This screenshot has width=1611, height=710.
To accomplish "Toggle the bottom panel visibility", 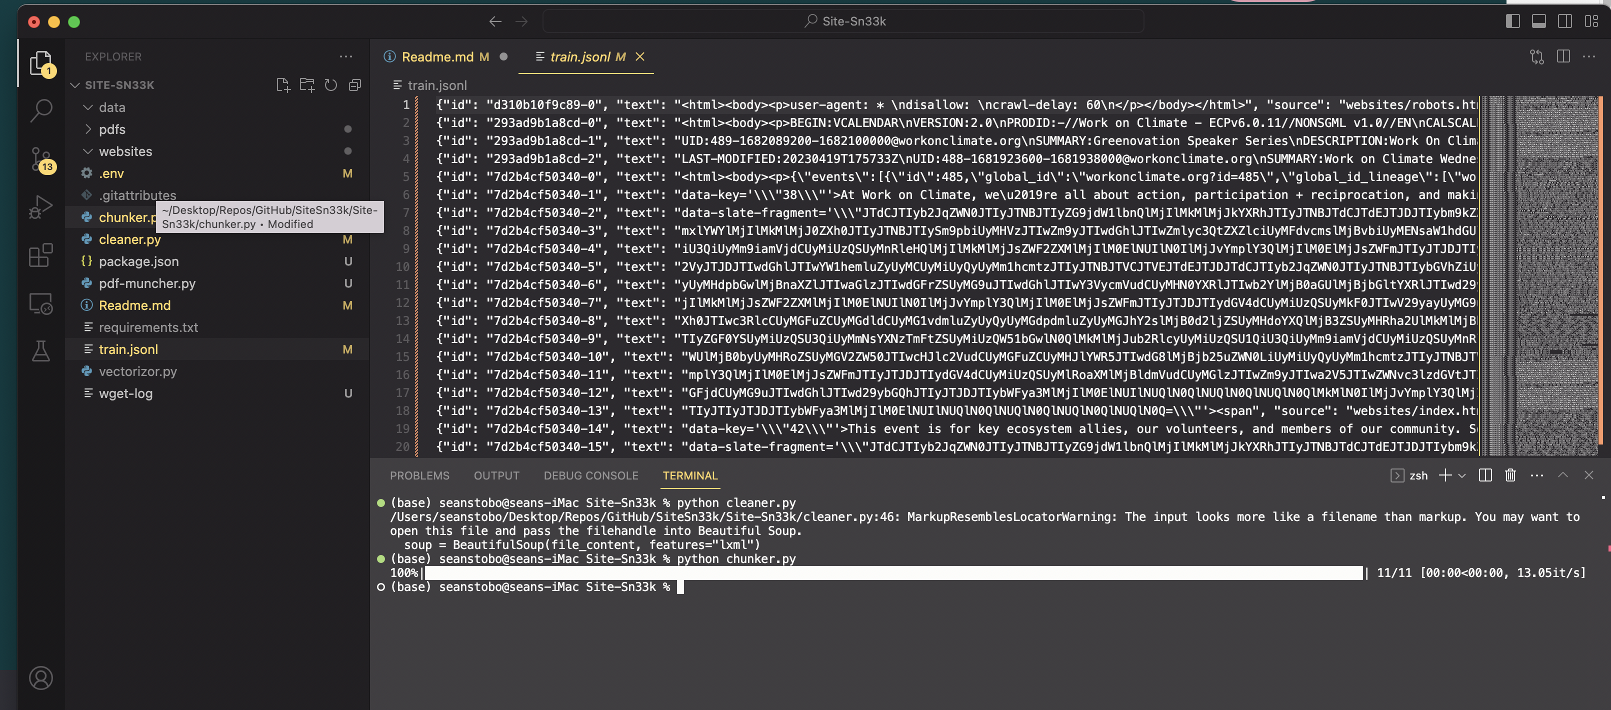I will point(1538,21).
